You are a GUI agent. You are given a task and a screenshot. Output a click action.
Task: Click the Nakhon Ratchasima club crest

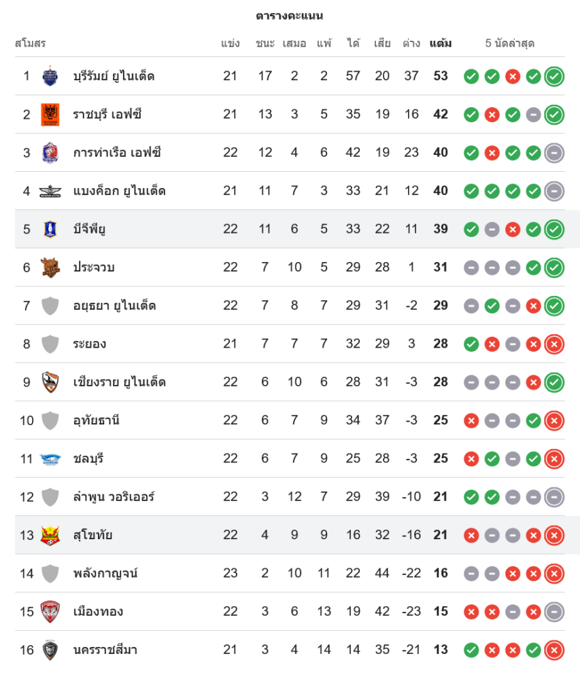click(x=50, y=650)
